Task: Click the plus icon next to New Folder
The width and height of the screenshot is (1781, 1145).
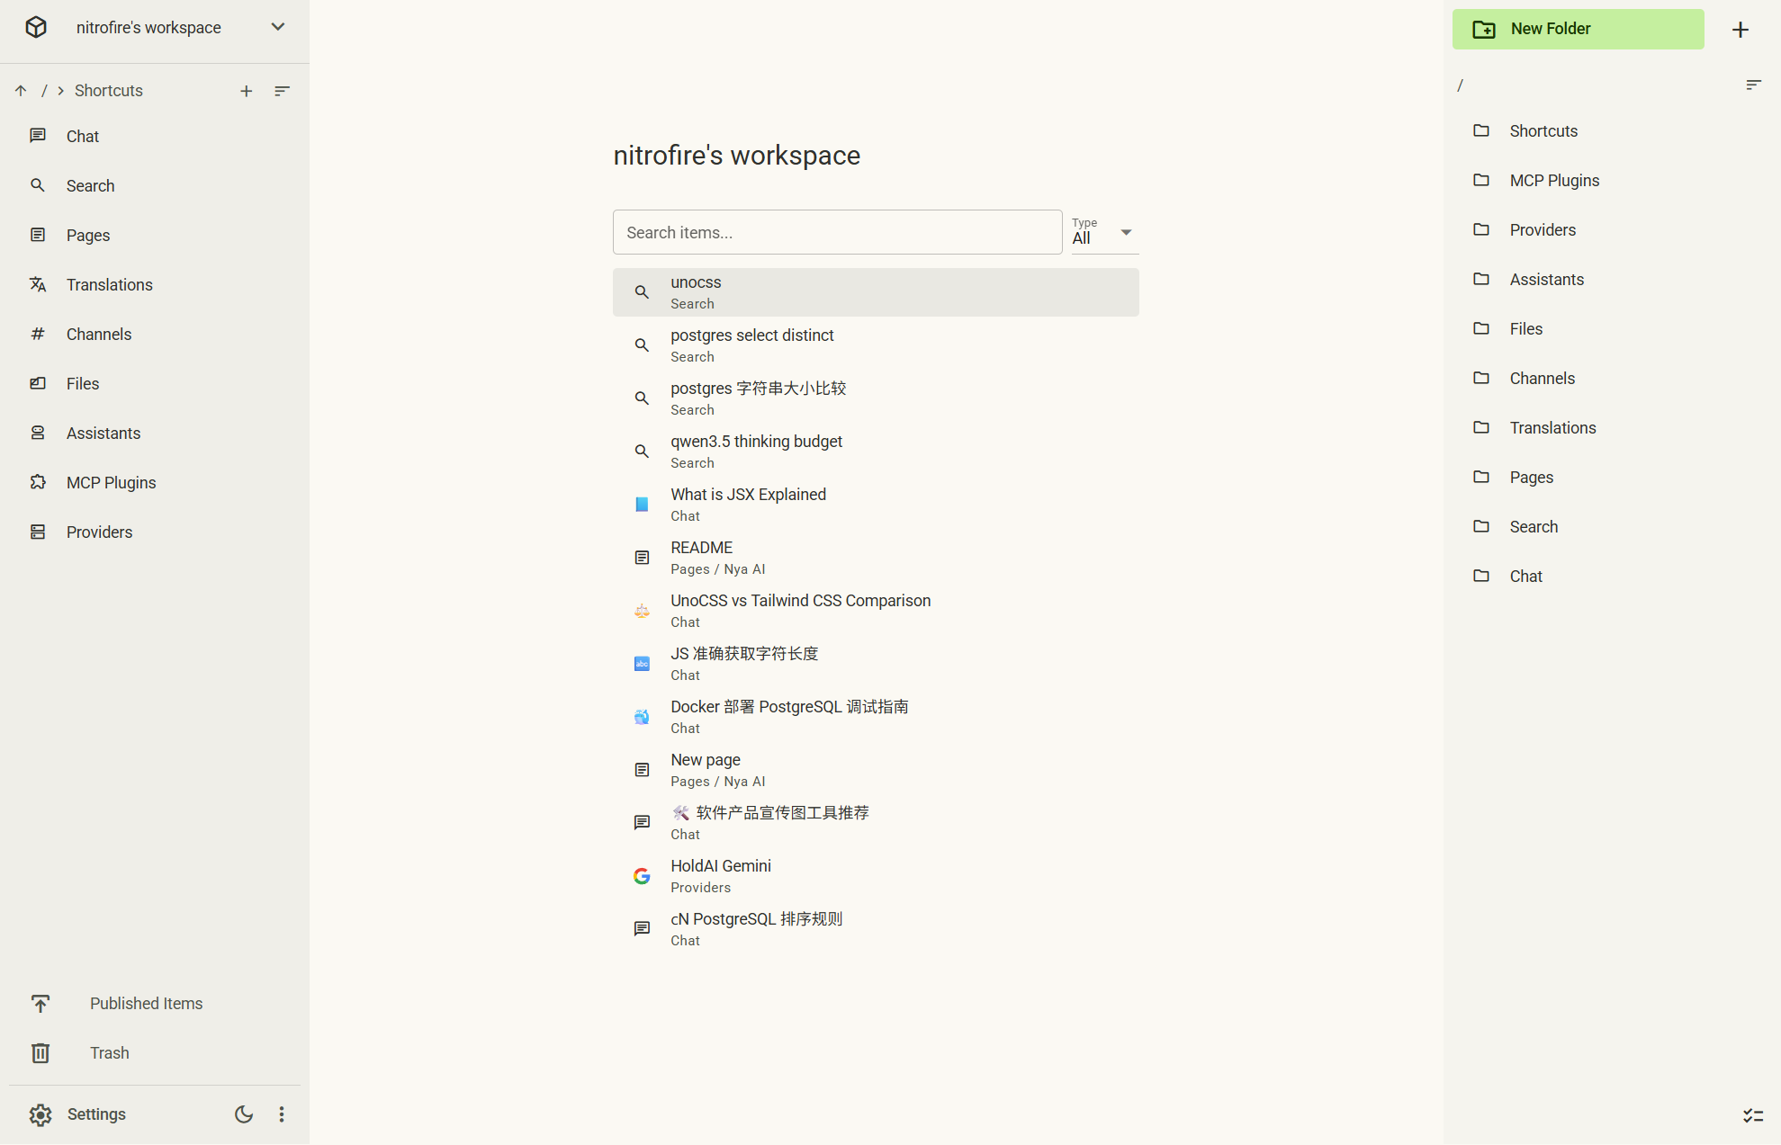Action: (x=1741, y=30)
